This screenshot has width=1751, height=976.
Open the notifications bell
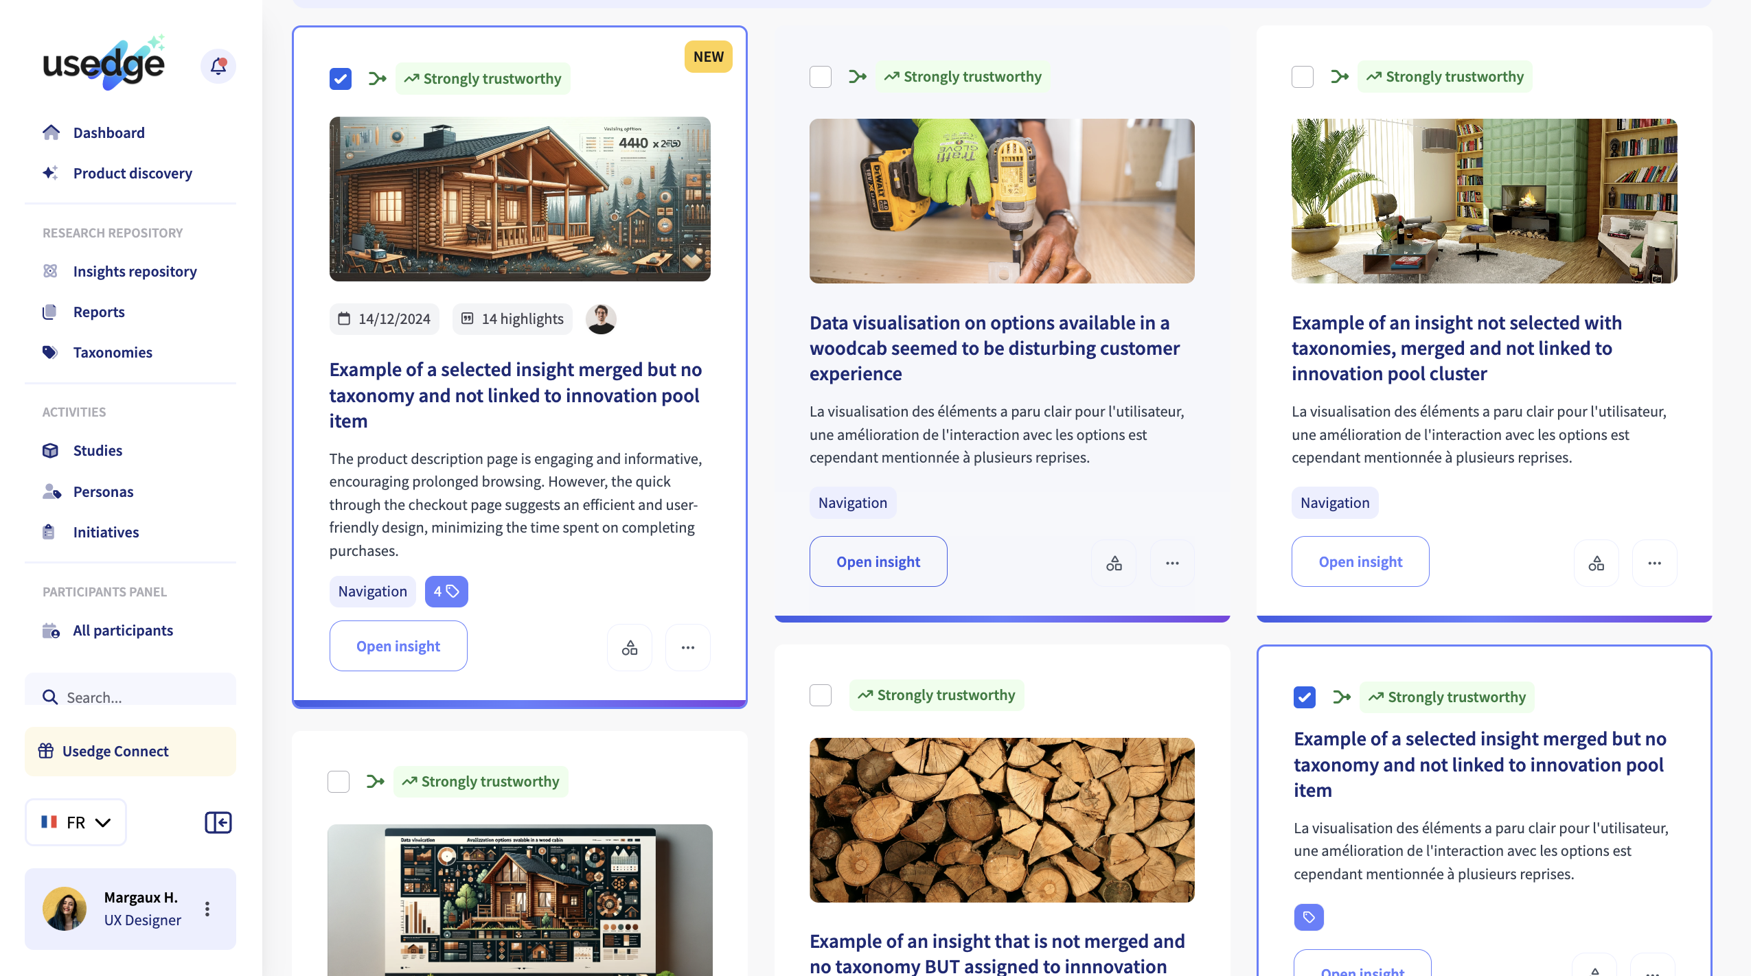(x=218, y=66)
